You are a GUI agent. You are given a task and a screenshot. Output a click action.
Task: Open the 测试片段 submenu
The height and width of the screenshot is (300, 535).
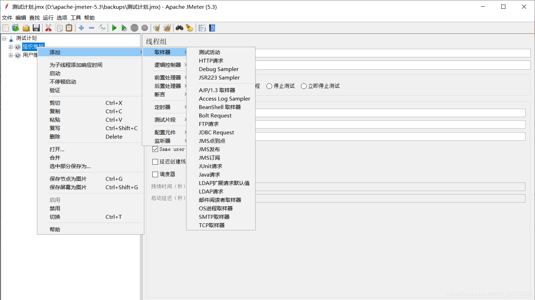(x=164, y=120)
